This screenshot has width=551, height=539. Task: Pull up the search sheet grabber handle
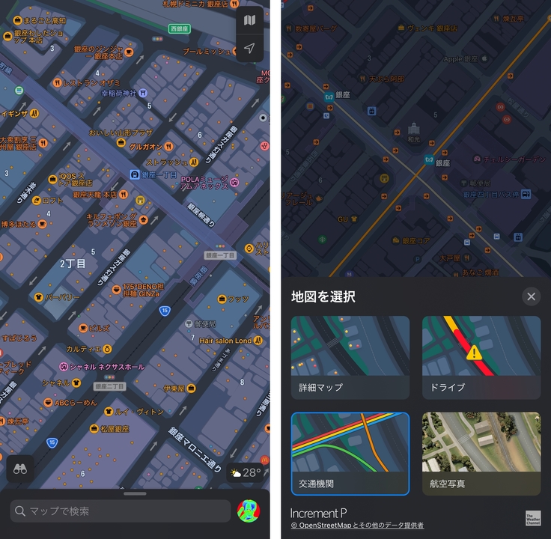[x=135, y=493]
